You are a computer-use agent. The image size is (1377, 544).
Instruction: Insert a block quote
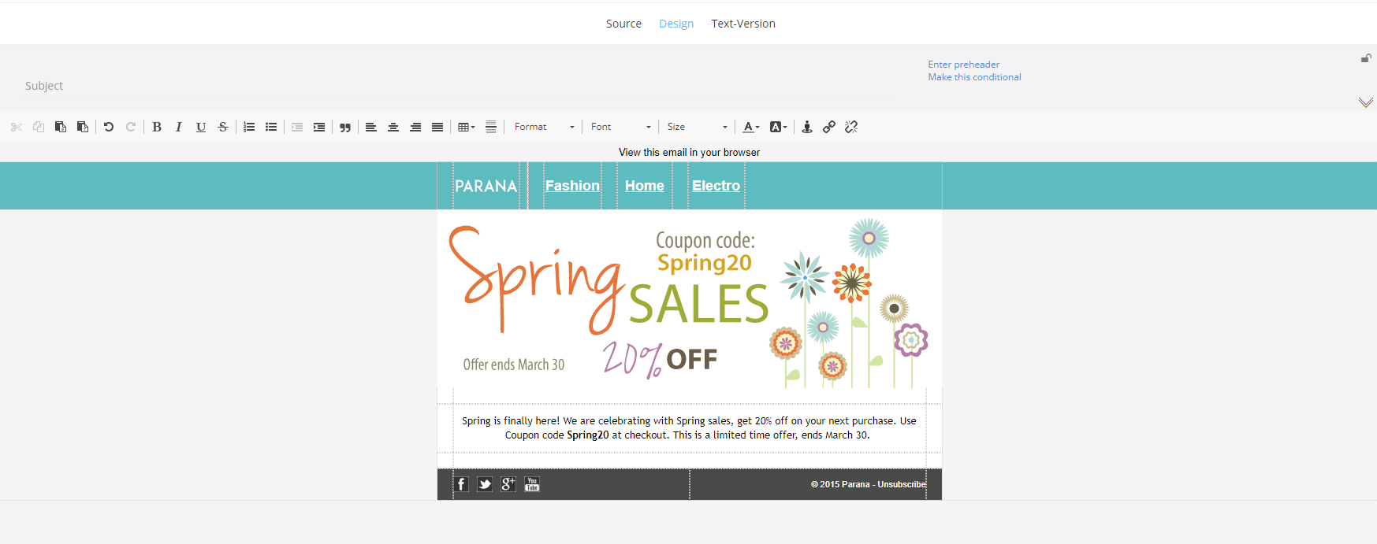point(345,127)
